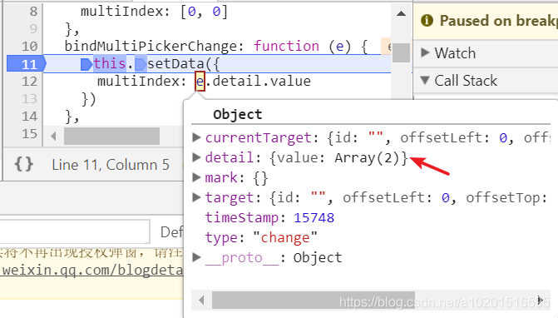
Task: Click 'setData' on line 11
Action: coord(175,64)
